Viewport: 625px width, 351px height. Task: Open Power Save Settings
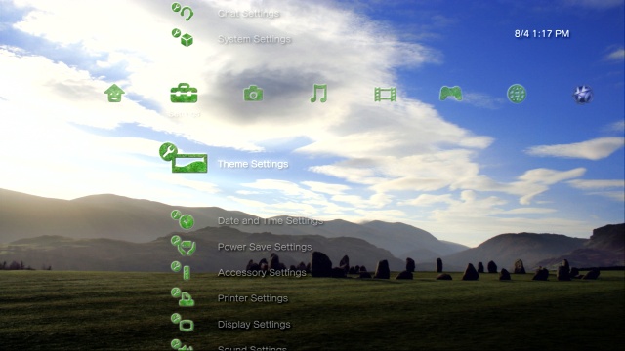[x=265, y=247]
